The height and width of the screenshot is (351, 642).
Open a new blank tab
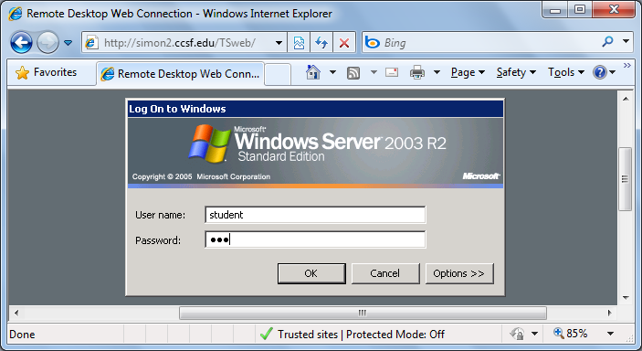278,74
